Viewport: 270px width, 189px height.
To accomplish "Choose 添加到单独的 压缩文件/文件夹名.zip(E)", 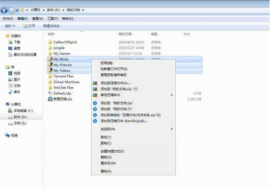I will 130,115.
